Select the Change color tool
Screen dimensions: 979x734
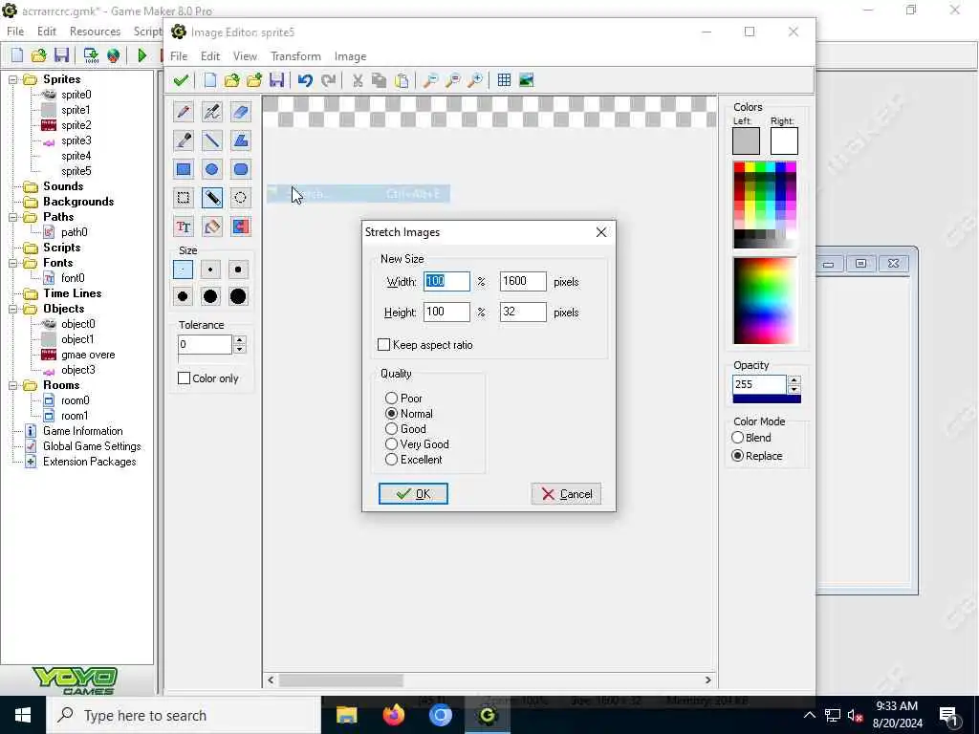pos(240,227)
